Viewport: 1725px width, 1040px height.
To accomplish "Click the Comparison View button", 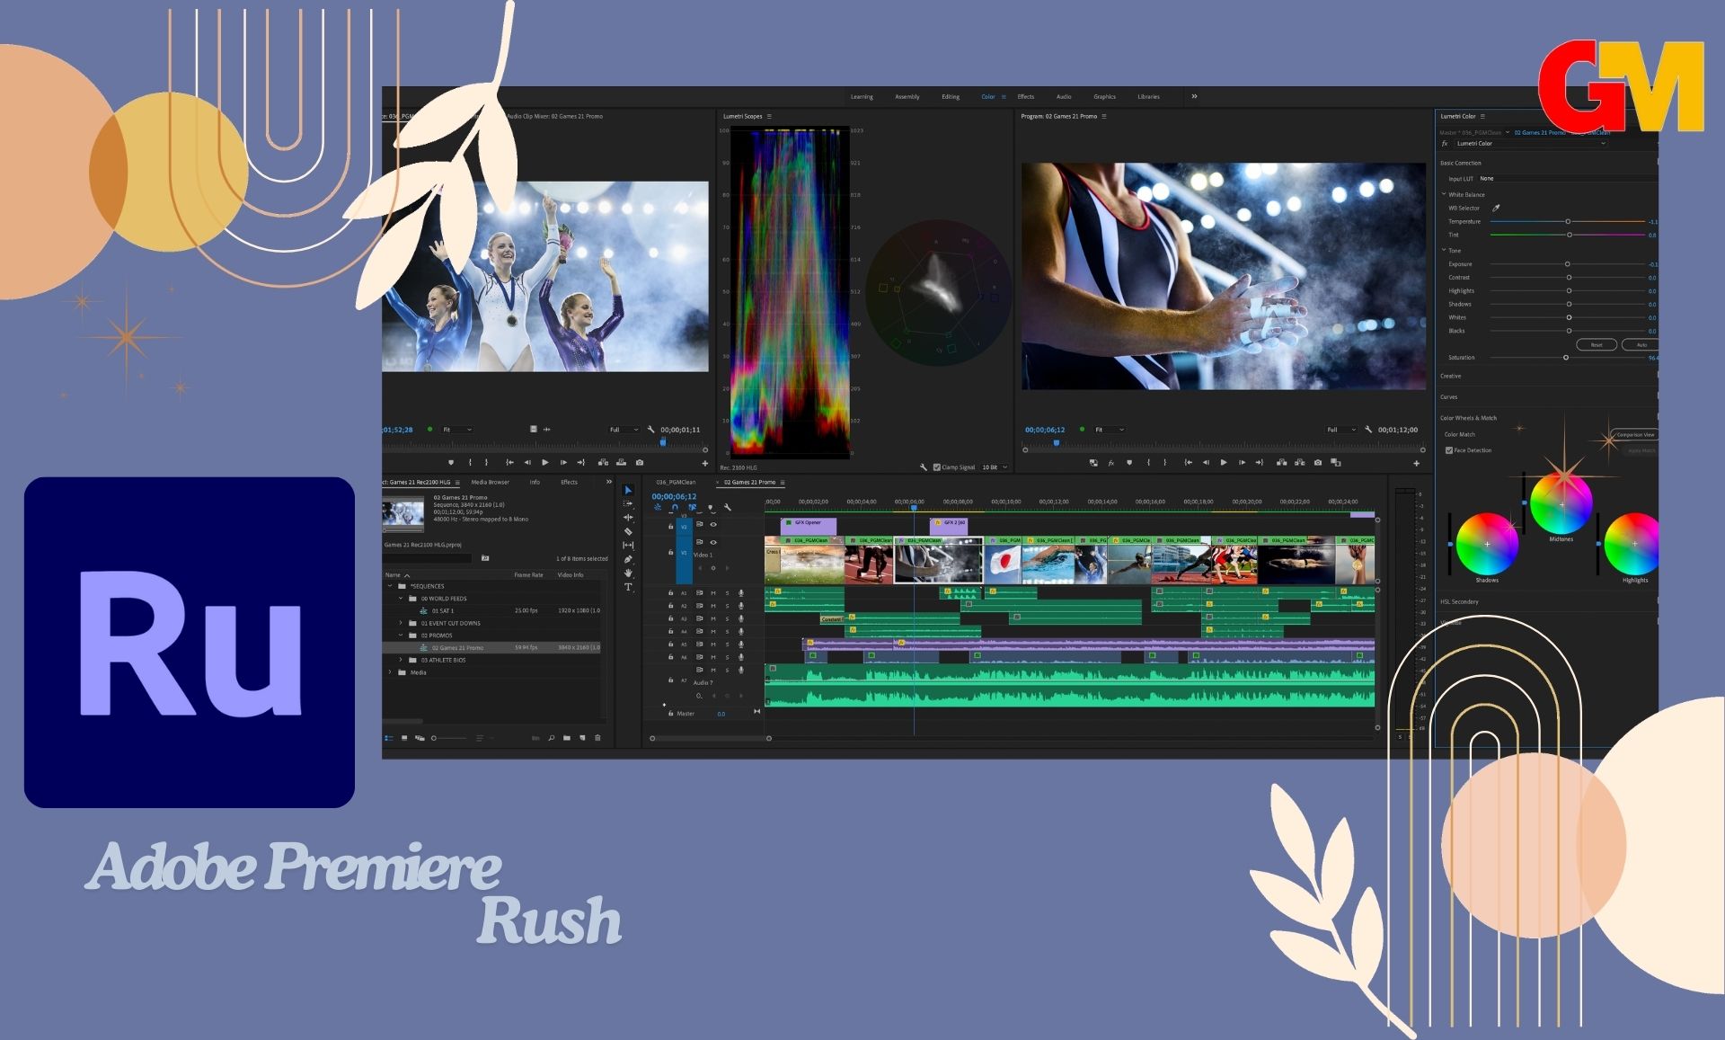I will 1634,434.
